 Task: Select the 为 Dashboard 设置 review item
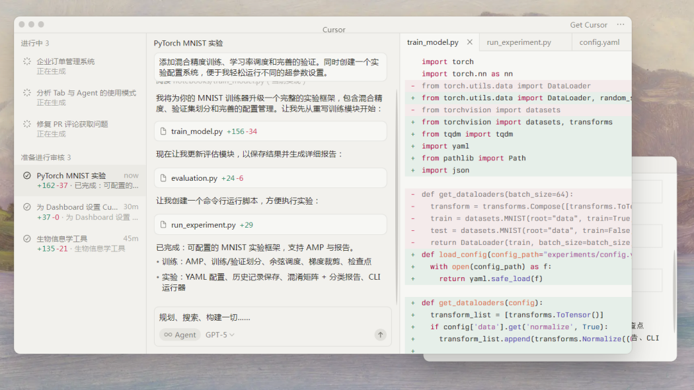(x=80, y=212)
